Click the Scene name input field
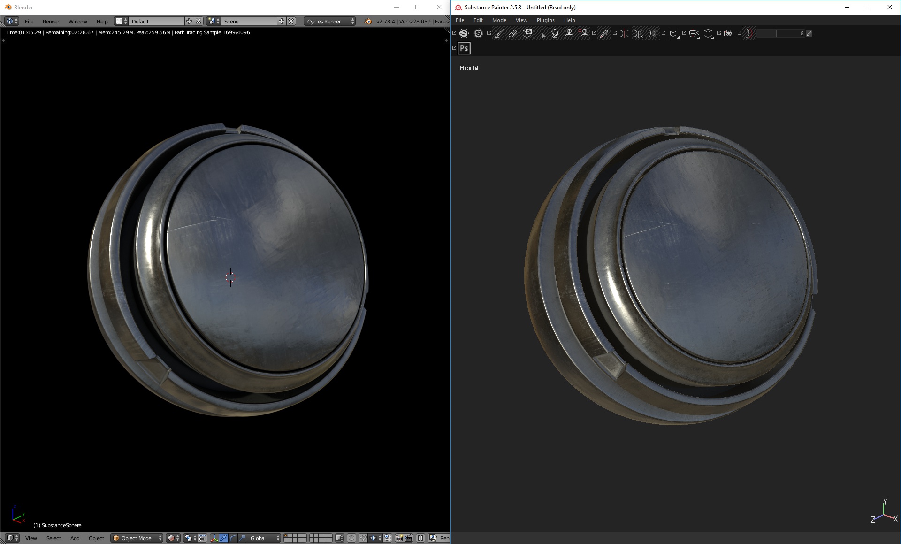Viewport: 901px width, 544px height. tap(250, 21)
